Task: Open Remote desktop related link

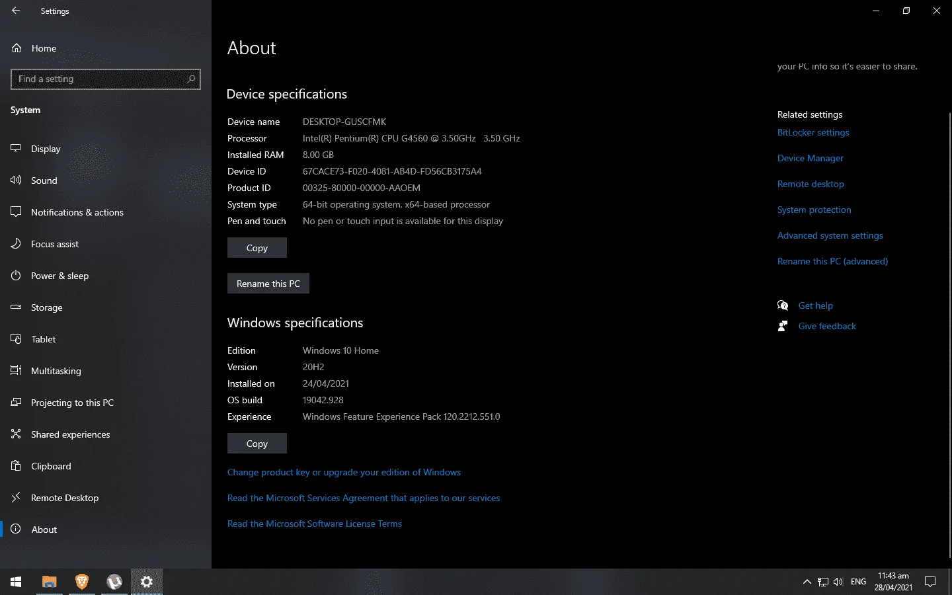Action: tap(811, 184)
